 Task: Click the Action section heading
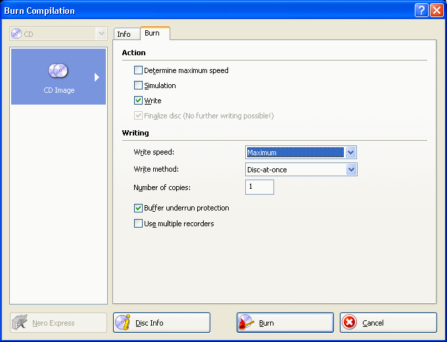pos(133,53)
